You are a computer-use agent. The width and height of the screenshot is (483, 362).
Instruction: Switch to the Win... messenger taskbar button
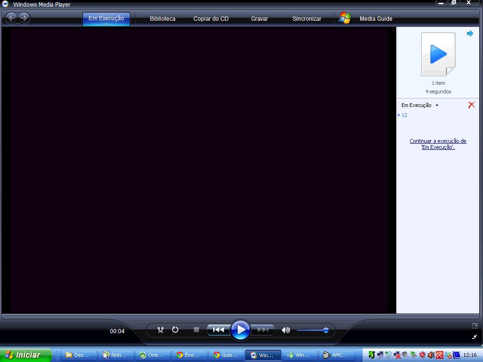pos(300,355)
